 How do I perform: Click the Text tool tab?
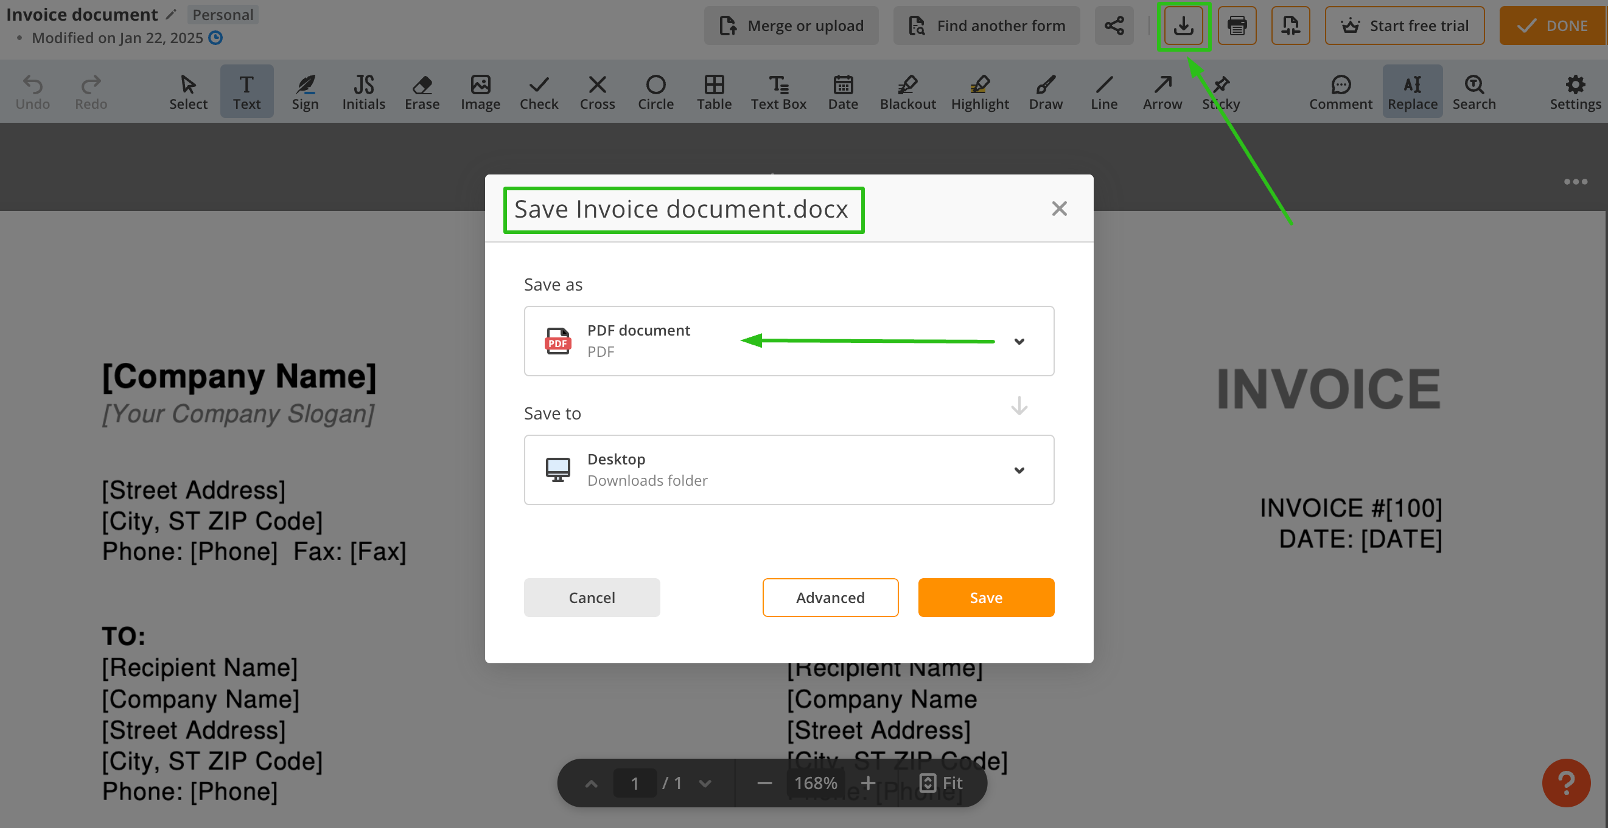coord(246,92)
